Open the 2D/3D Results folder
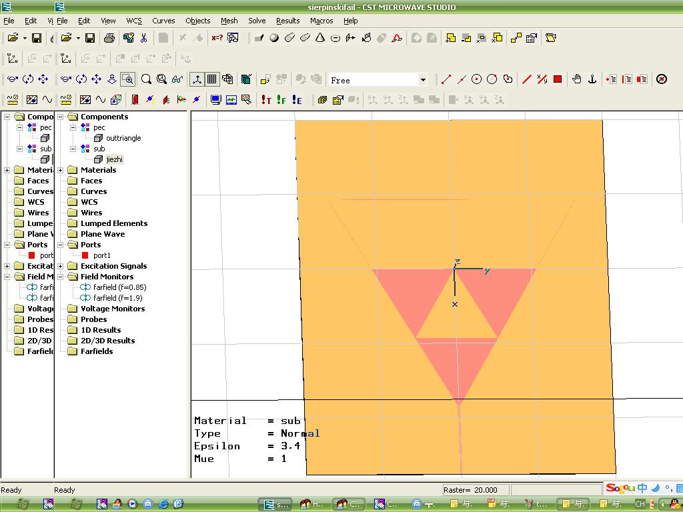Viewport: 683px width, 512px height. pyautogui.click(x=108, y=341)
